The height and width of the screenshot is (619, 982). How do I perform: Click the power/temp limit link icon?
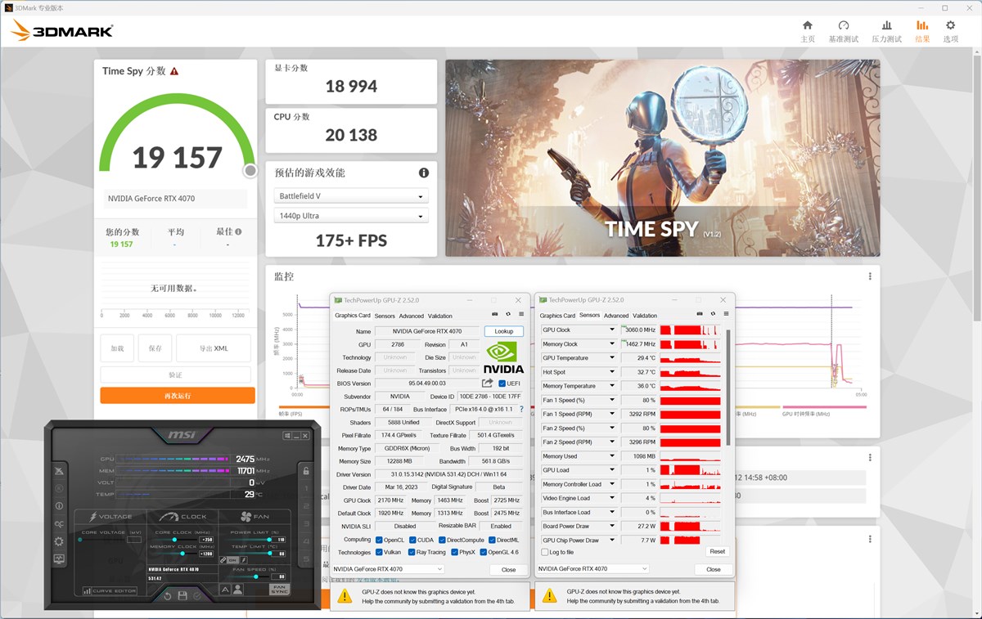point(223,560)
